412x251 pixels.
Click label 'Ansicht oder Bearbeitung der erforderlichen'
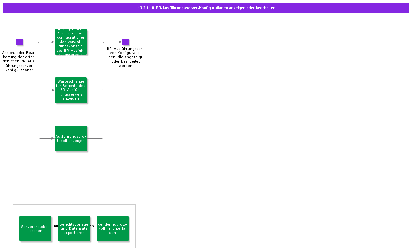pyautogui.click(x=19, y=61)
